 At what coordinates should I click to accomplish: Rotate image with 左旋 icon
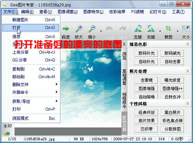(x=138, y=29)
